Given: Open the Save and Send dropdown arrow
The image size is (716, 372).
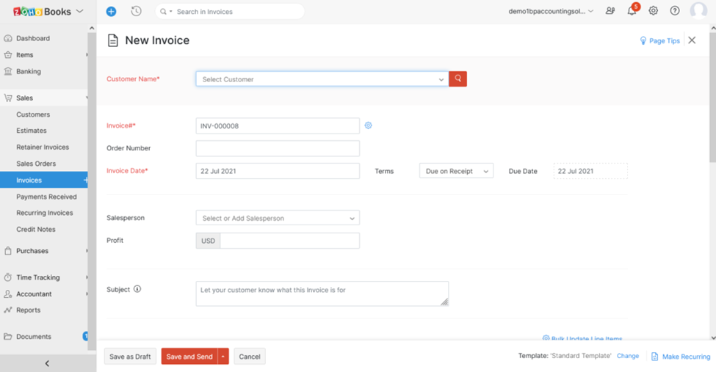Looking at the screenshot, I should (x=223, y=356).
